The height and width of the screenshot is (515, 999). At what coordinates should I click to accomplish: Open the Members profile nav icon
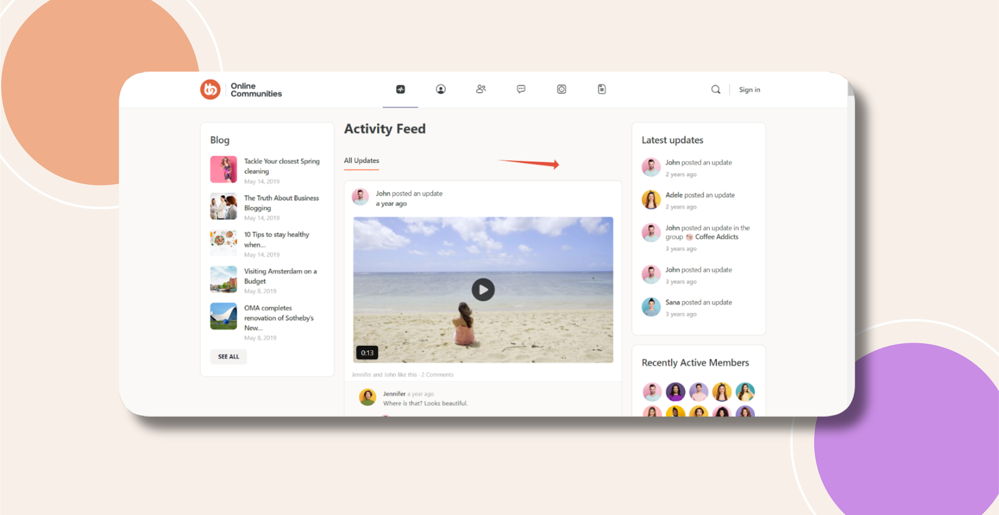441,89
